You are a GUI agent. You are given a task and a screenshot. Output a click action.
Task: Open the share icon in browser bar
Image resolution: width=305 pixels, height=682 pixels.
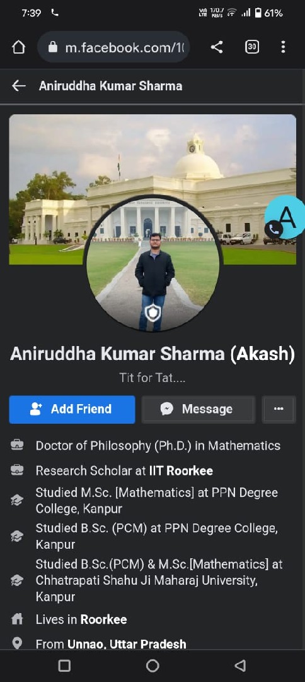[x=217, y=47]
